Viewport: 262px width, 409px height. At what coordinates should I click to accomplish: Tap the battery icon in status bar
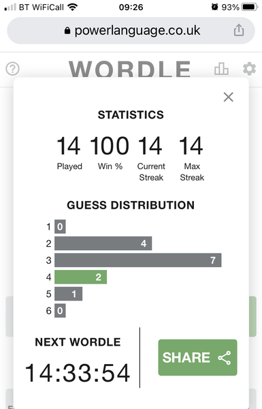point(250,7)
